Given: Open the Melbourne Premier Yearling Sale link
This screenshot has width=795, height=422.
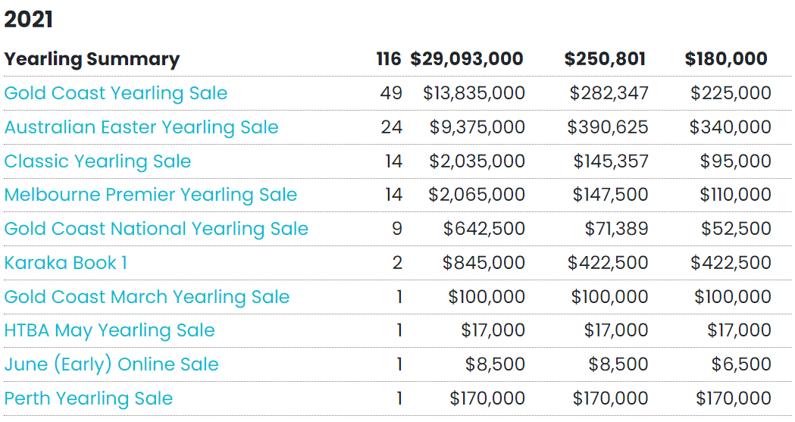Looking at the screenshot, I should click(x=151, y=195).
